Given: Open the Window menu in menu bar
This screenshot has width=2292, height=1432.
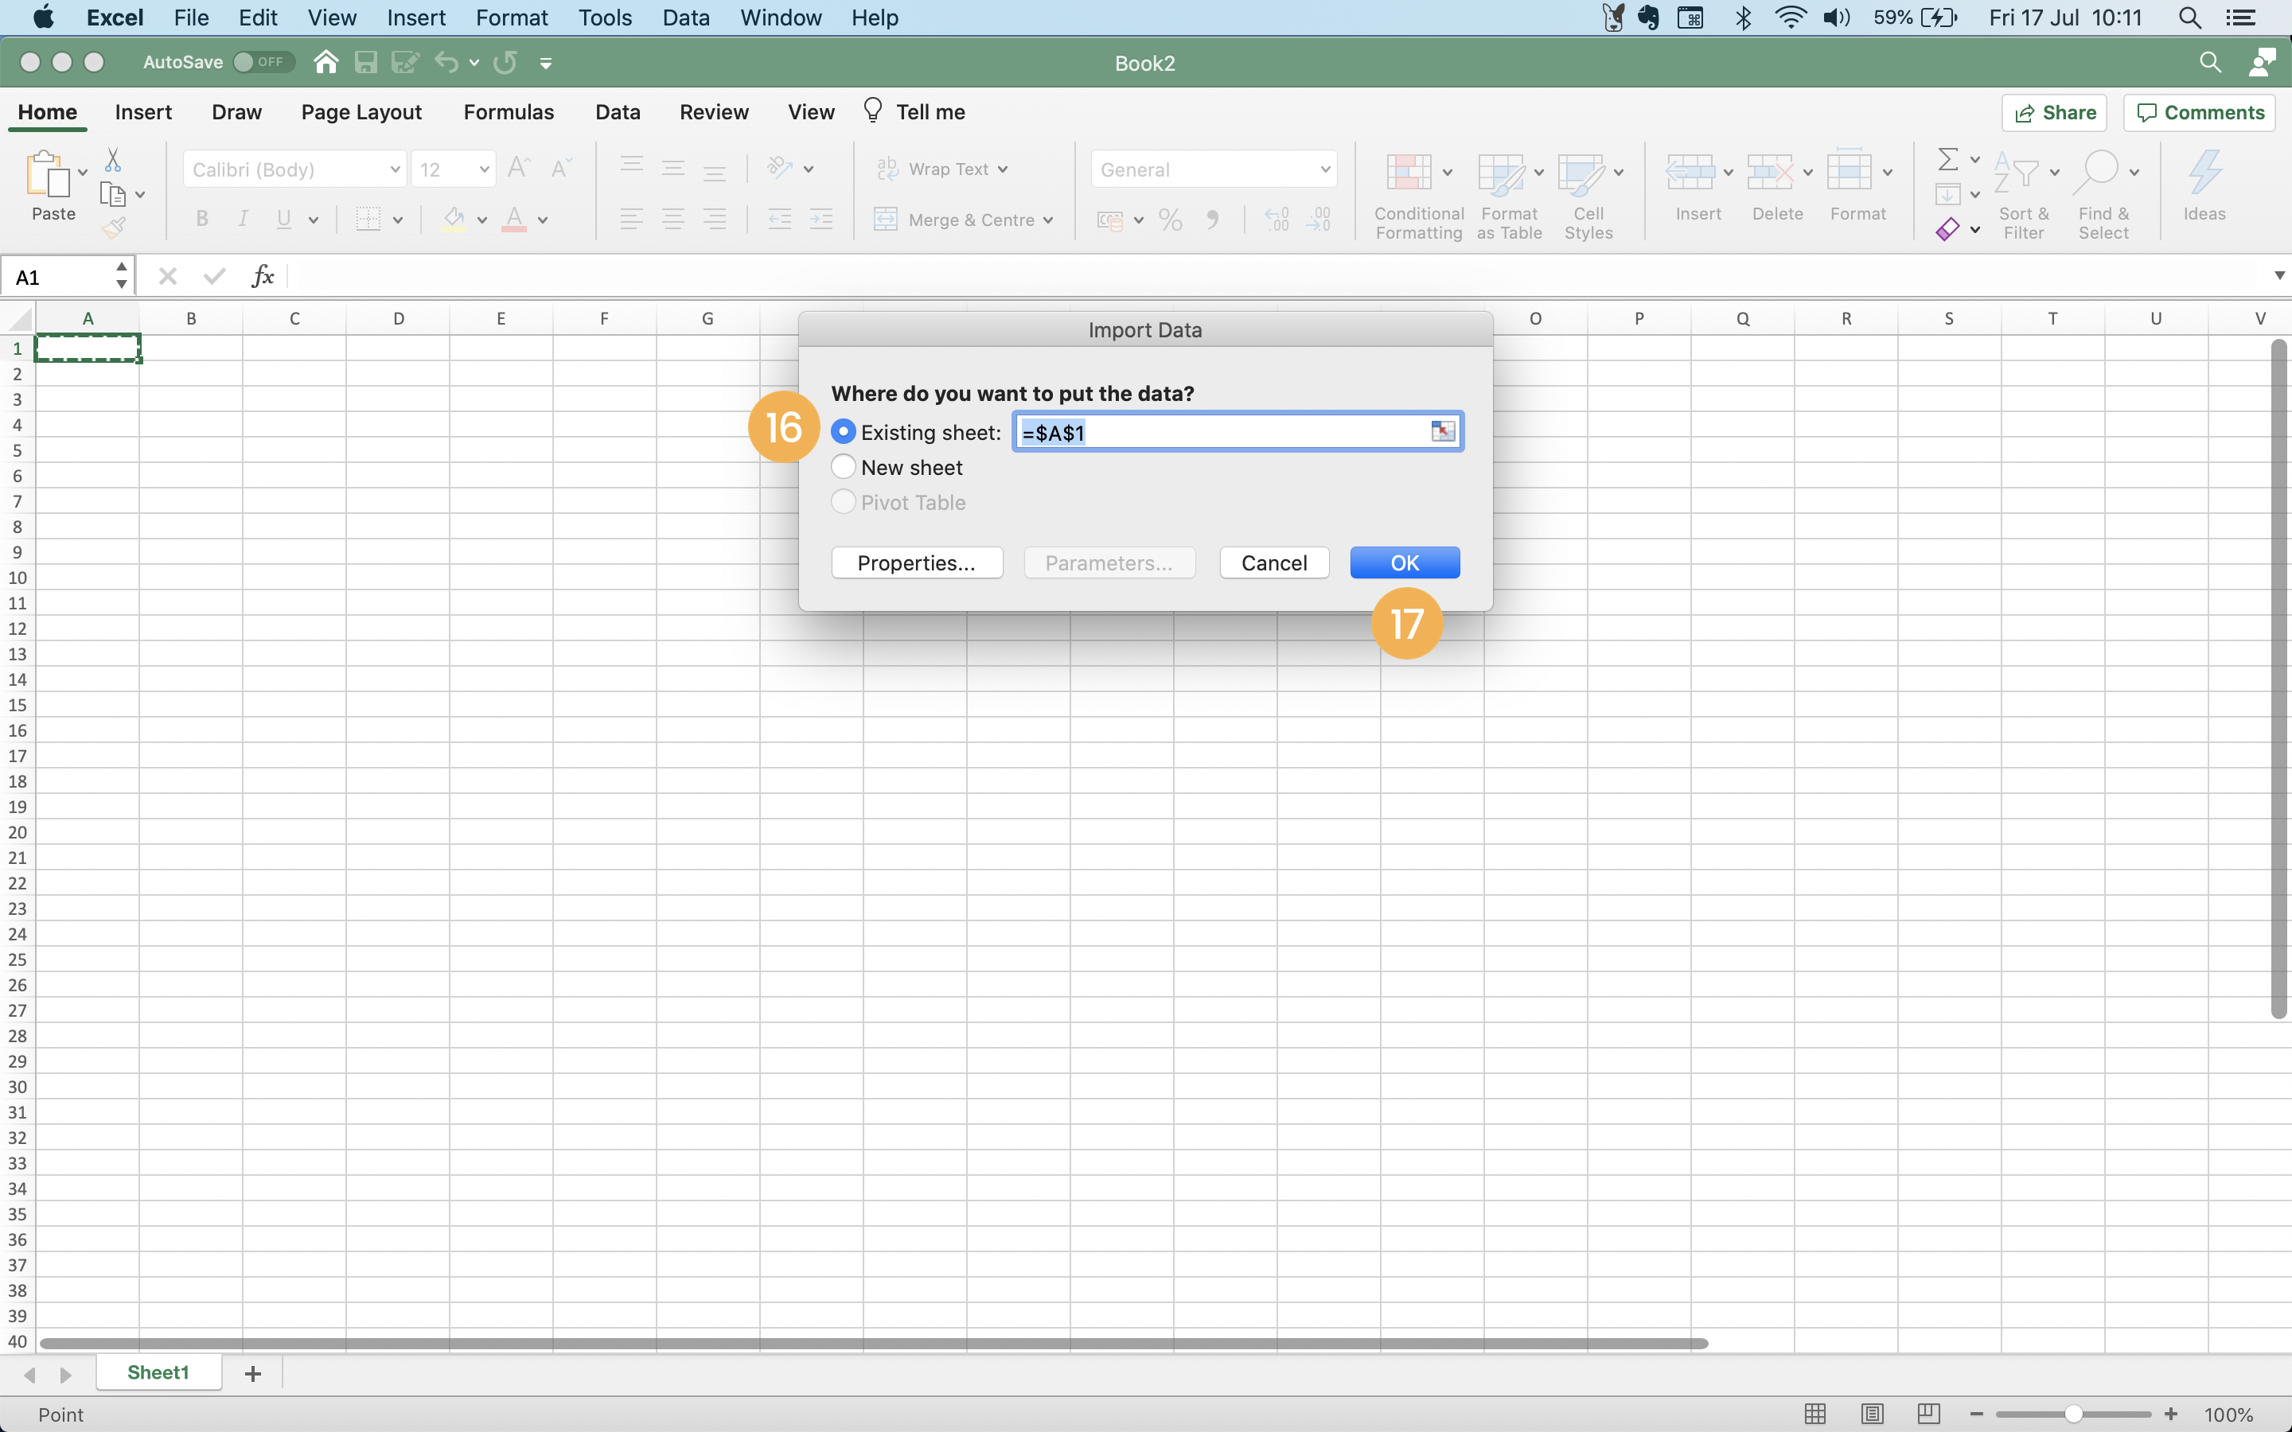Looking at the screenshot, I should [781, 18].
